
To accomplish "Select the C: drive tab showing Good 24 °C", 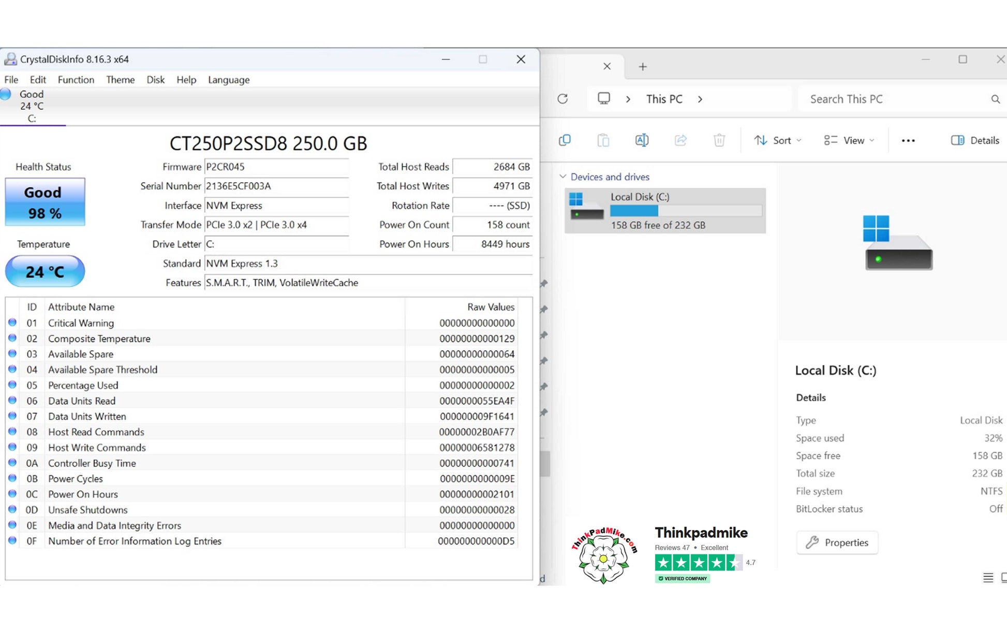I will click(x=32, y=106).
